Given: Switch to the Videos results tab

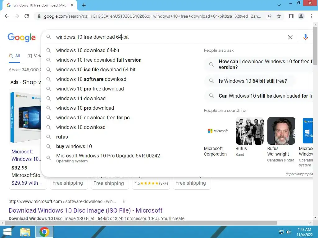Looking at the screenshot, I should pos(34,56).
